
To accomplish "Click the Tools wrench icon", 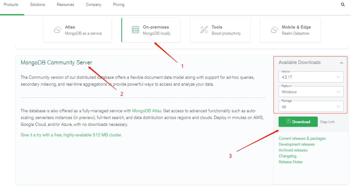I will click(204, 30).
